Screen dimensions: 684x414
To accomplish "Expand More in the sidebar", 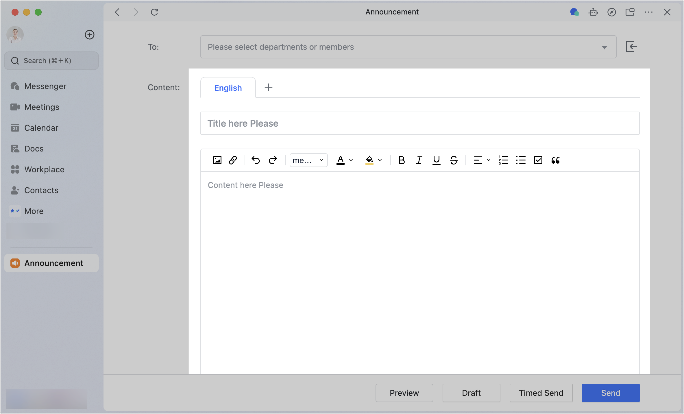I will (x=51, y=211).
